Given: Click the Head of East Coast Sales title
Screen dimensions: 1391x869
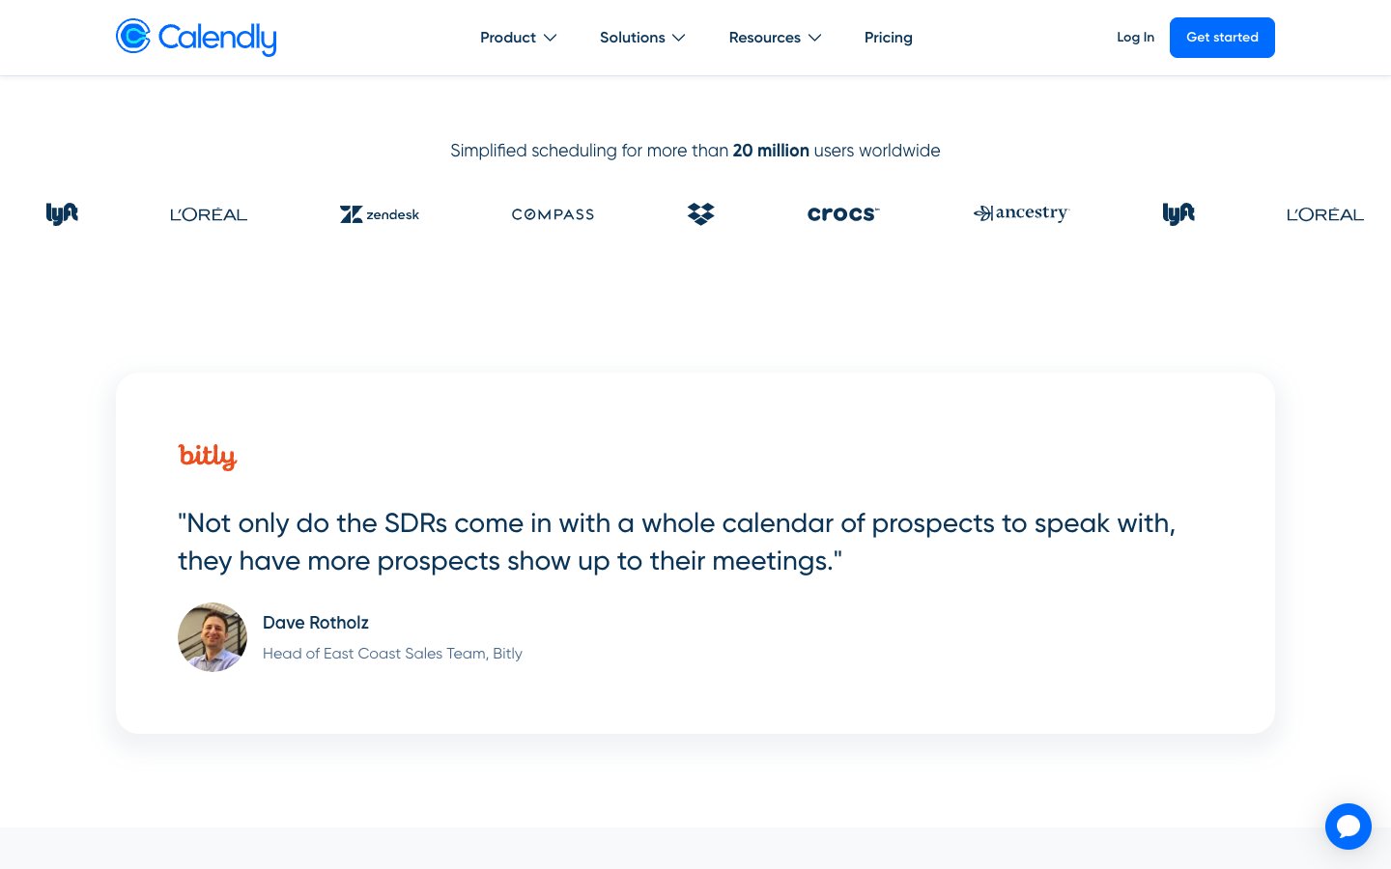Looking at the screenshot, I should click(x=392, y=654).
